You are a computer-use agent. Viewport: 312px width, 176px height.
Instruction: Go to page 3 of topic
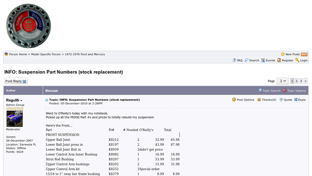pyautogui.click(x=301, y=81)
